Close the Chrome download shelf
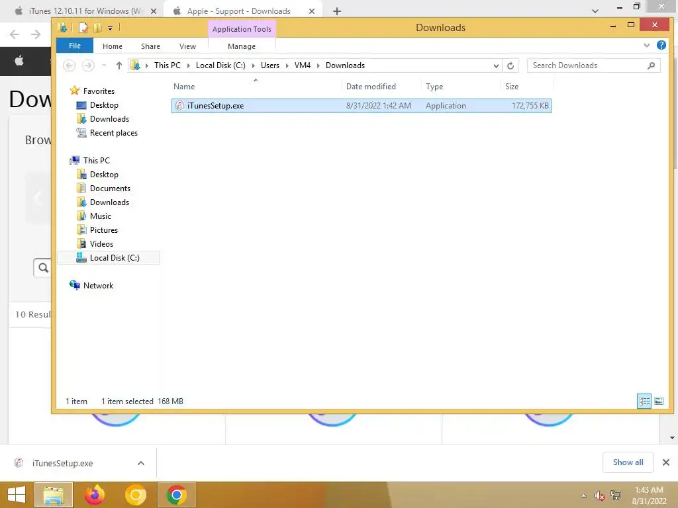 (x=666, y=462)
